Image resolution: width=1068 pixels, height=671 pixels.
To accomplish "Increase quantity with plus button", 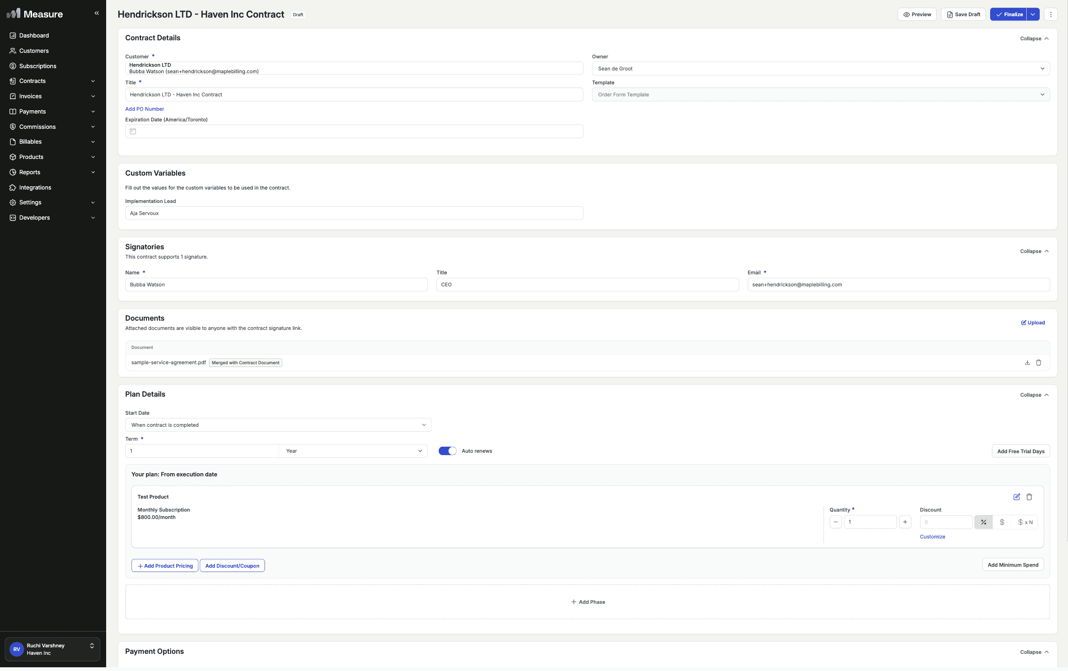I will click(905, 522).
